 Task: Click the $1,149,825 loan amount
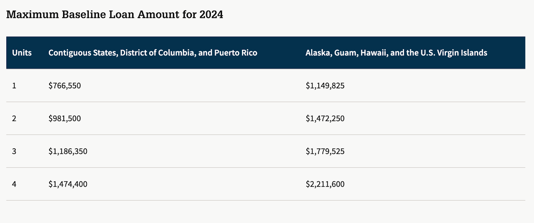tap(325, 86)
